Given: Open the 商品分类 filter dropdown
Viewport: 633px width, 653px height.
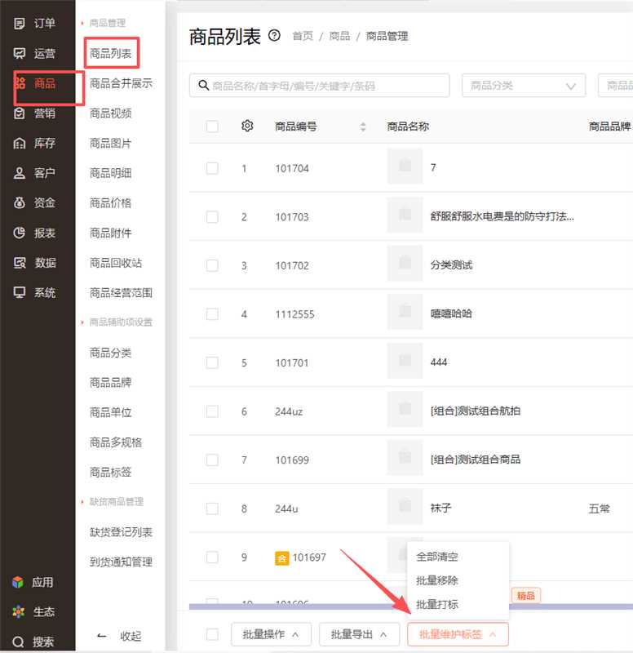Looking at the screenshot, I should pyautogui.click(x=524, y=86).
